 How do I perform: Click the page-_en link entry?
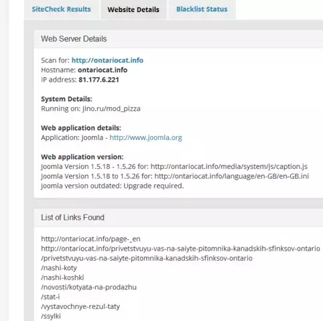tap(90, 239)
